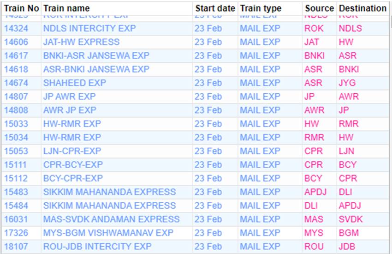
Task: Sort by the Train type column header
Action: (261, 8)
